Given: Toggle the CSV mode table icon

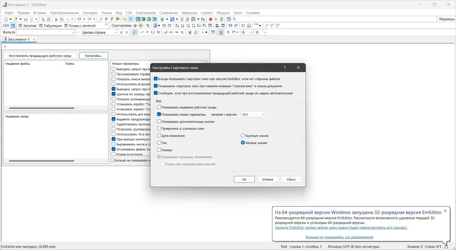Looking at the screenshot, I should [13, 26].
